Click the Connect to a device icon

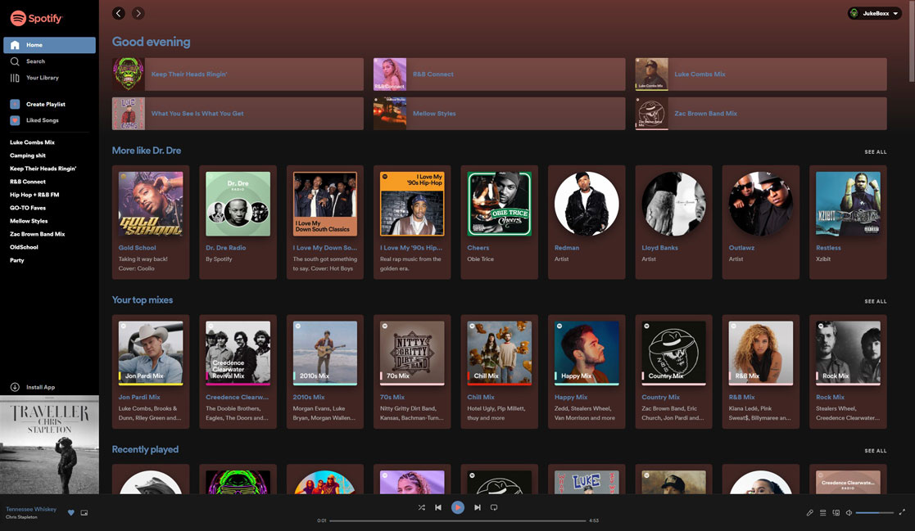tap(836, 513)
